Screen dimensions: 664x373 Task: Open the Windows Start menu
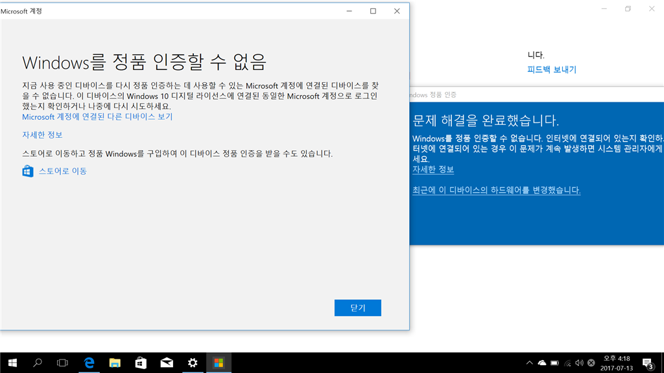coord(12,363)
